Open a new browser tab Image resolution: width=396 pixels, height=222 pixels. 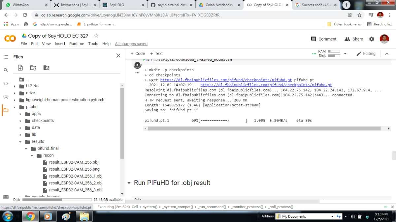point(346,5)
